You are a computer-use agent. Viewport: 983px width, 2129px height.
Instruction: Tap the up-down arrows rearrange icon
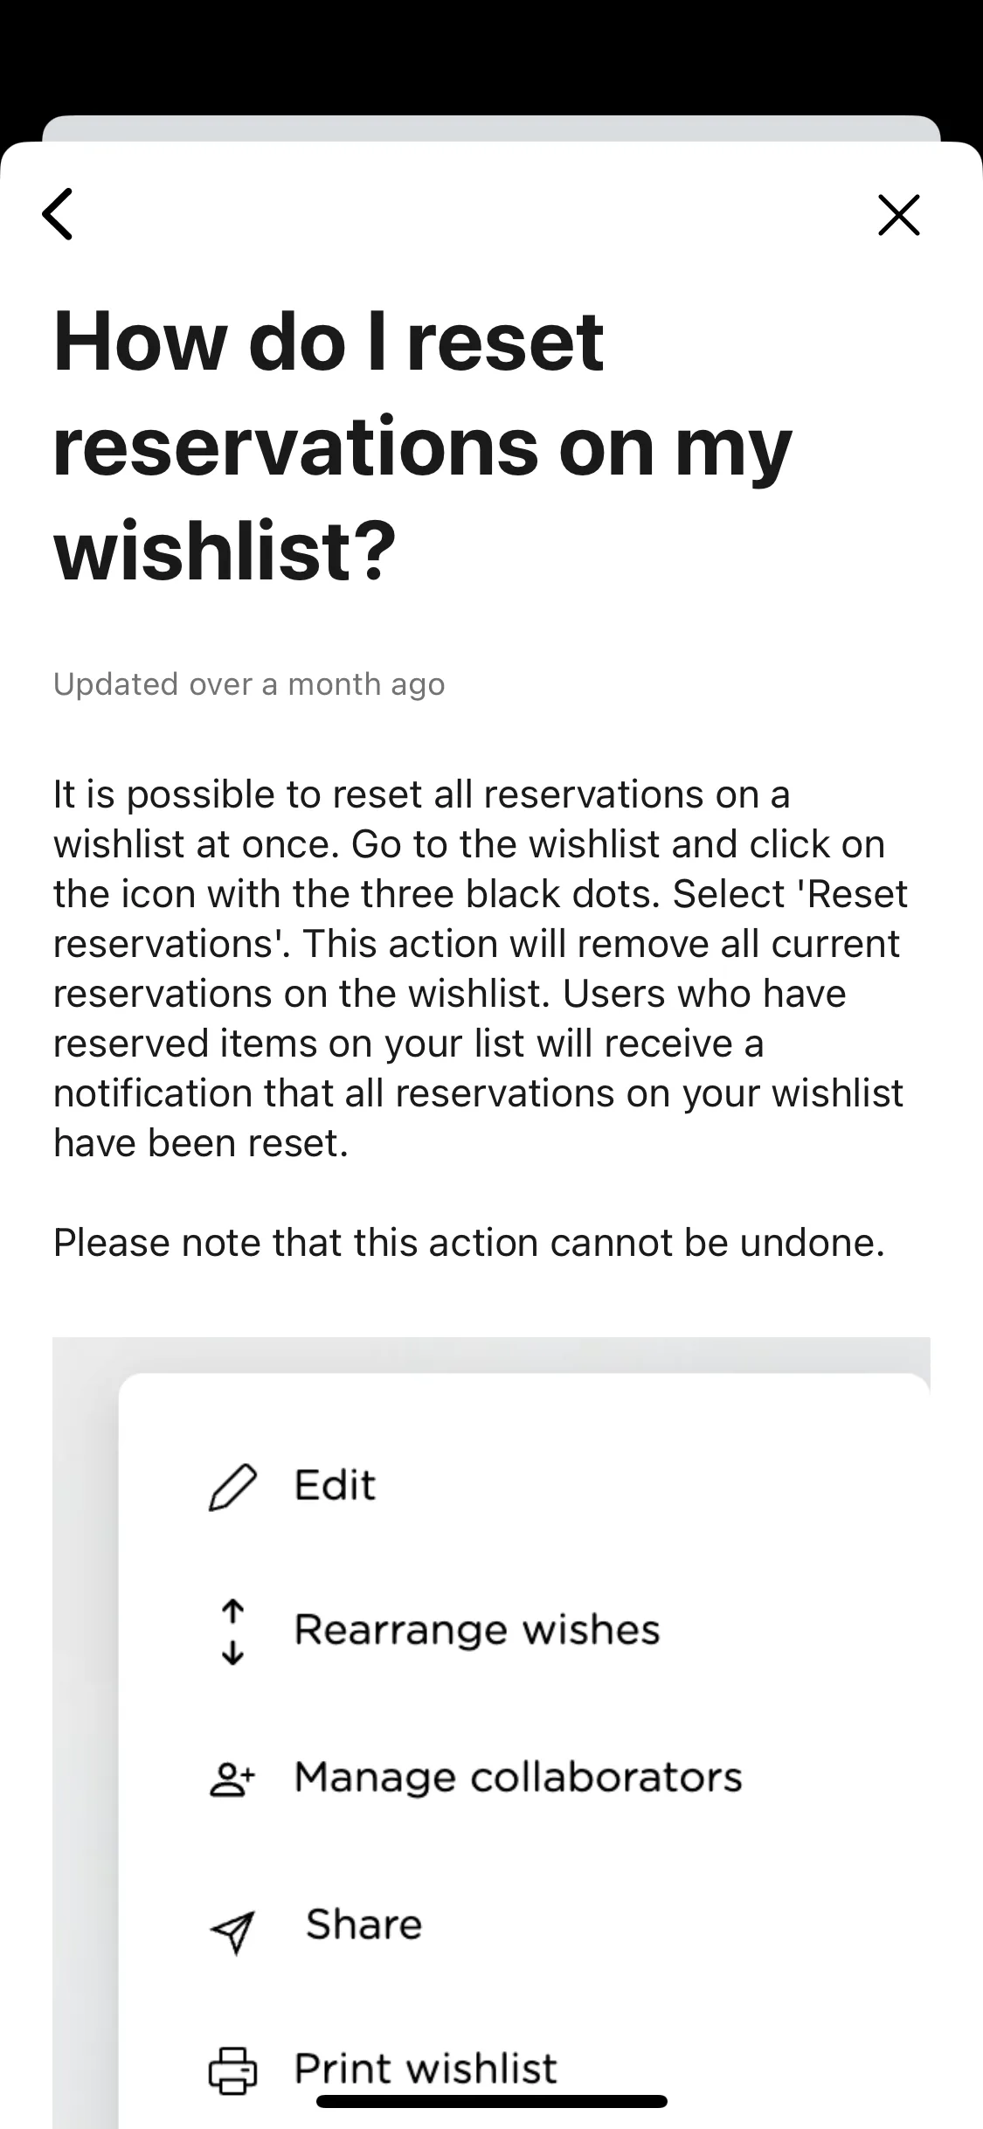232,1632
